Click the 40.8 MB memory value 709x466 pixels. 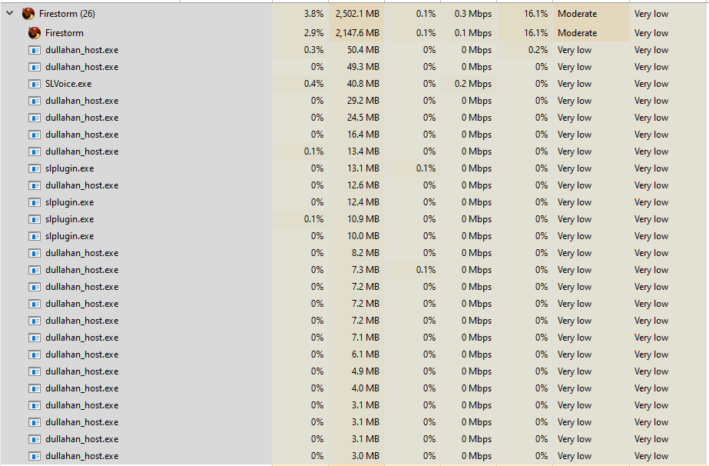coord(363,84)
